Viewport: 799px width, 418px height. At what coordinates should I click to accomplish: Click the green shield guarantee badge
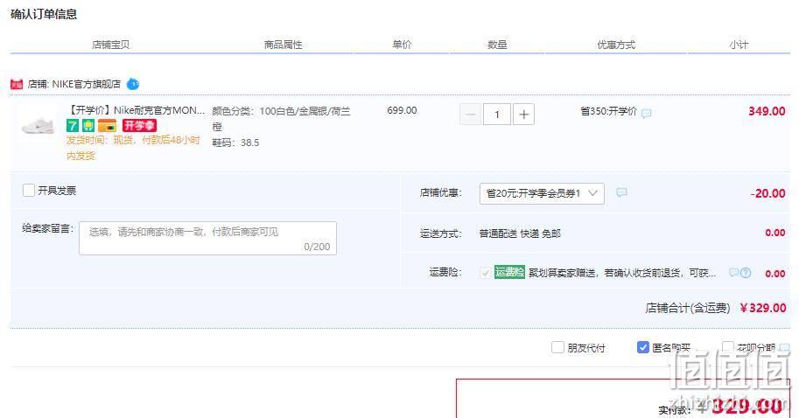88,125
